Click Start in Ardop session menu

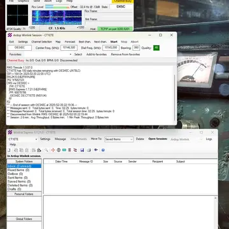(114, 42)
